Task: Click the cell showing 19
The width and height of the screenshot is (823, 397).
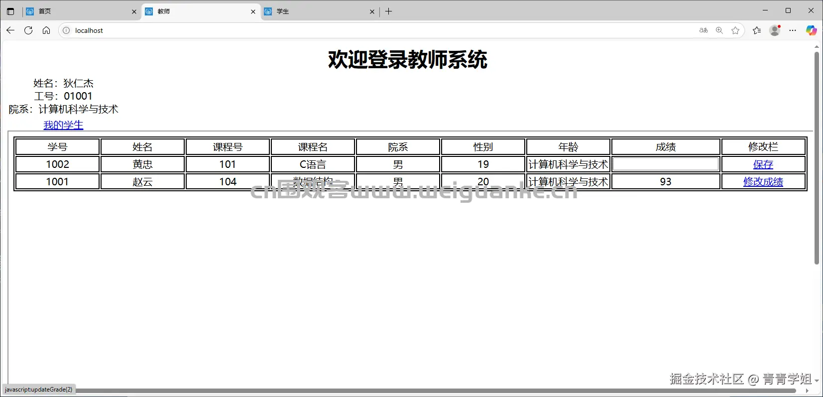Action: (483, 164)
